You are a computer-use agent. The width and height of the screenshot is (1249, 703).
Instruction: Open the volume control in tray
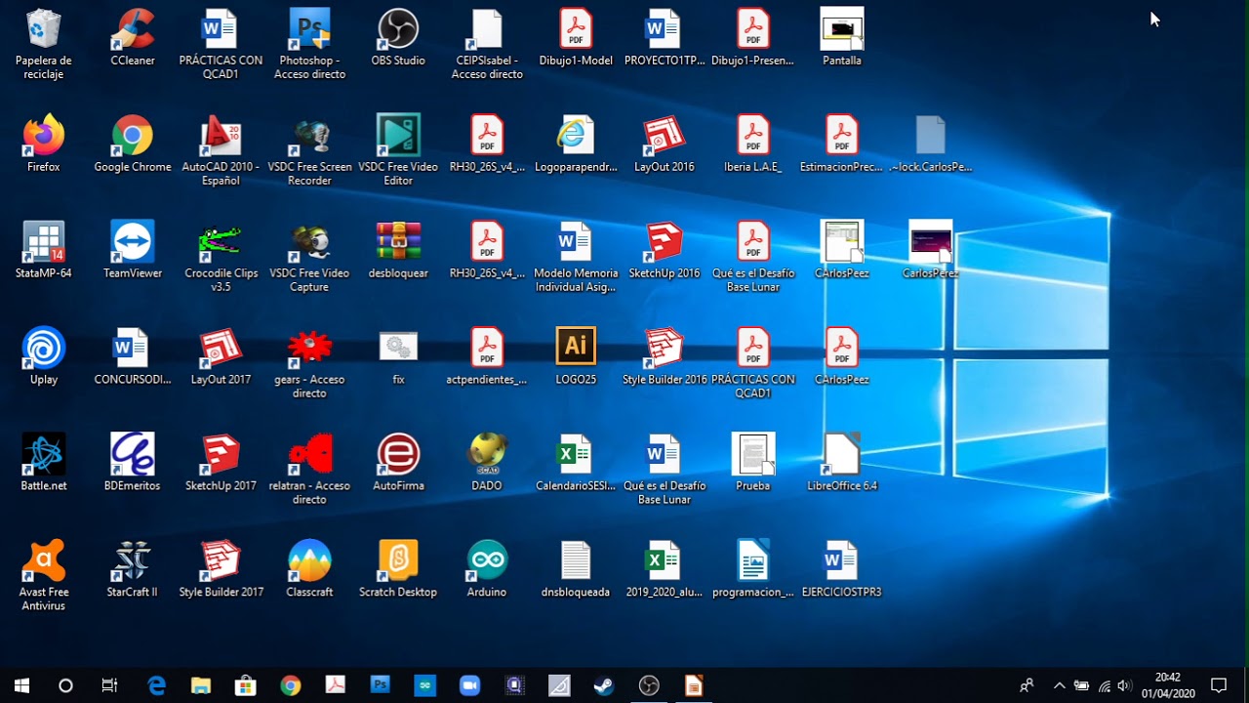[x=1125, y=685]
